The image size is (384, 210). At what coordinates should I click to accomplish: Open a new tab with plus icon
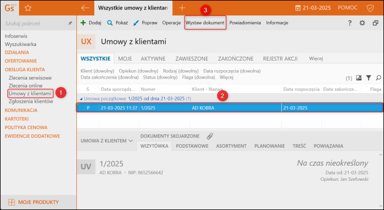click(182, 8)
